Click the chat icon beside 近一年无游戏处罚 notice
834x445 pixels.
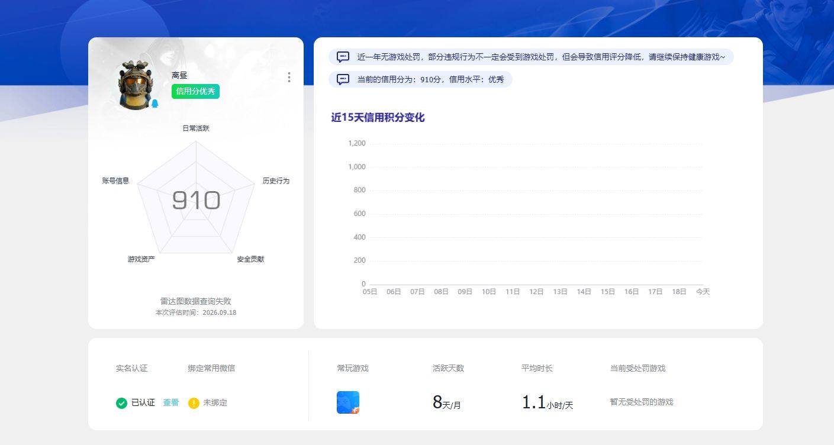[x=343, y=57]
